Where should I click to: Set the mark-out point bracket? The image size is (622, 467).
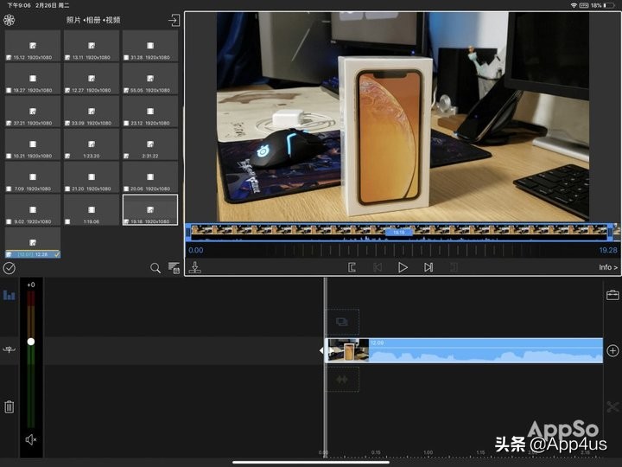[454, 267]
